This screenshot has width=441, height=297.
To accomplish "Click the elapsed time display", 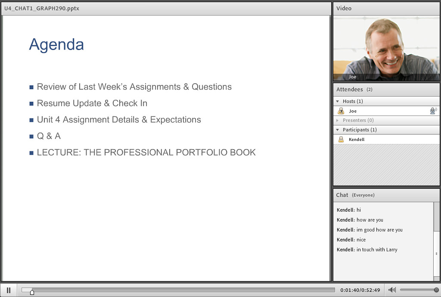I will pos(350,290).
